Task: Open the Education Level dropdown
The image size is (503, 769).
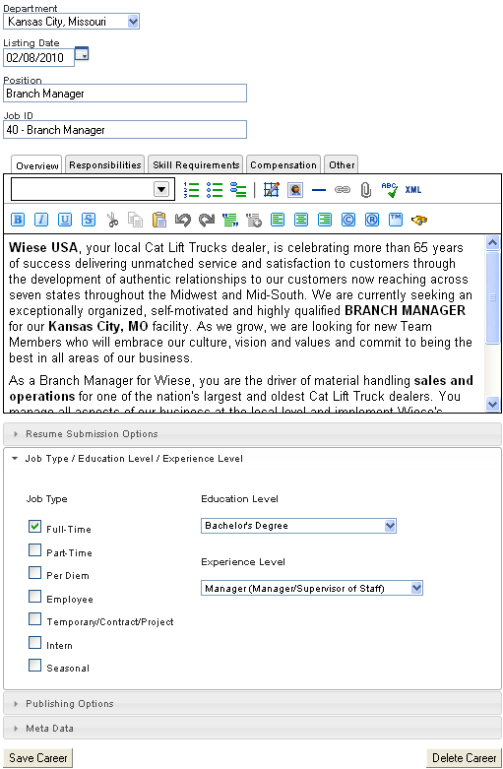Action: (298, 526)
